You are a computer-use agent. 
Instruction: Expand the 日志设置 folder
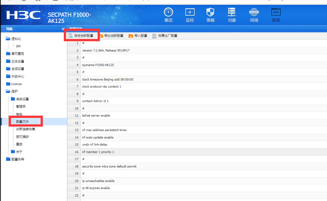8,61
